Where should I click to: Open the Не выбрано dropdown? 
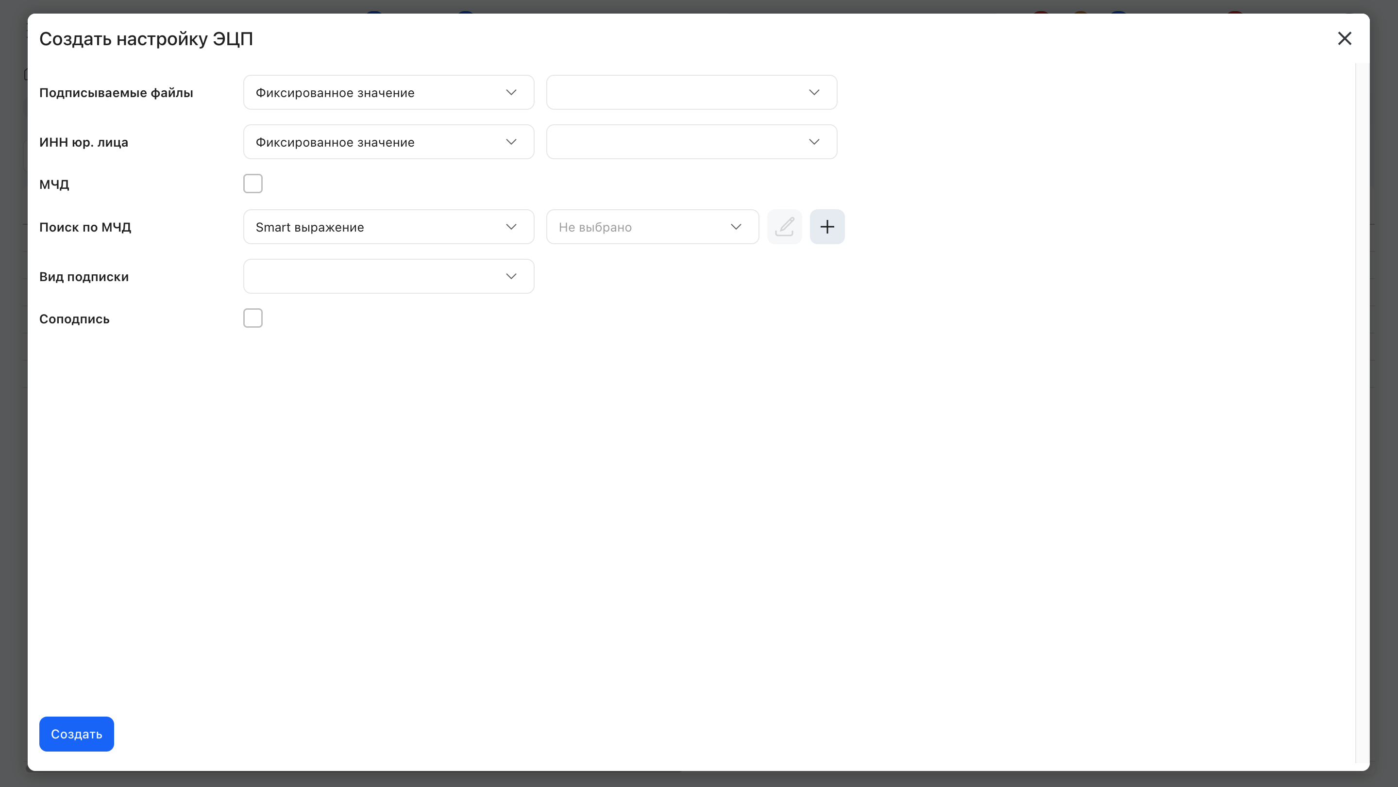tap(652, 227)
